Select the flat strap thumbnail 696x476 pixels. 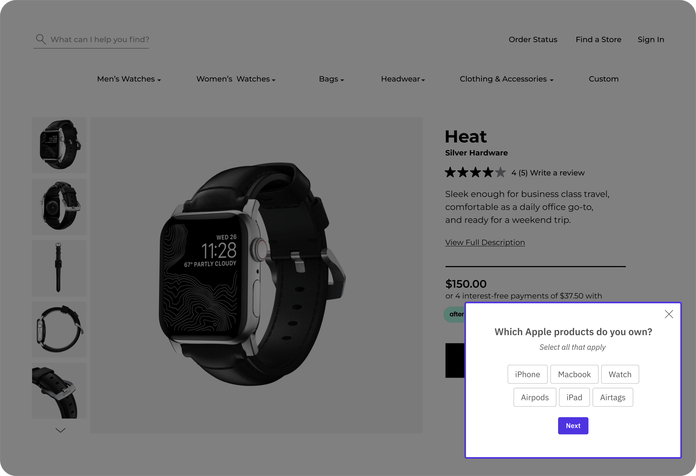[x=59, y=268]
